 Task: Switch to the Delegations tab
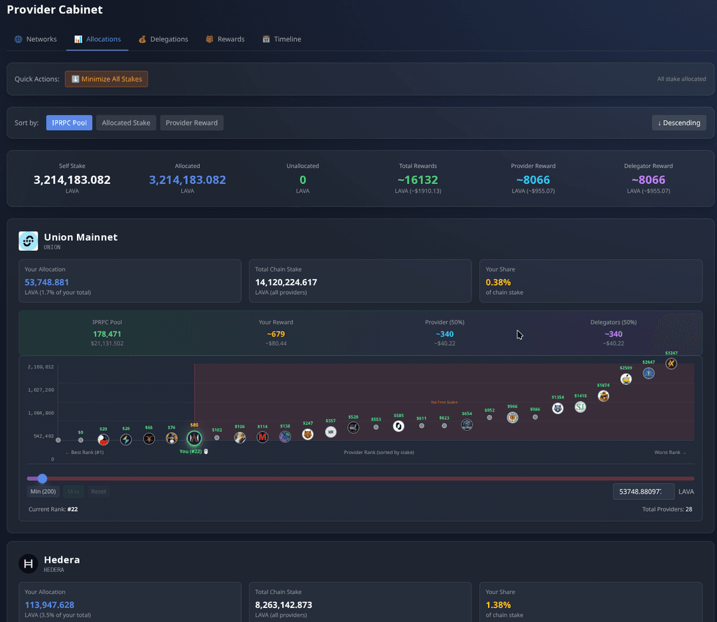(163, 39)
